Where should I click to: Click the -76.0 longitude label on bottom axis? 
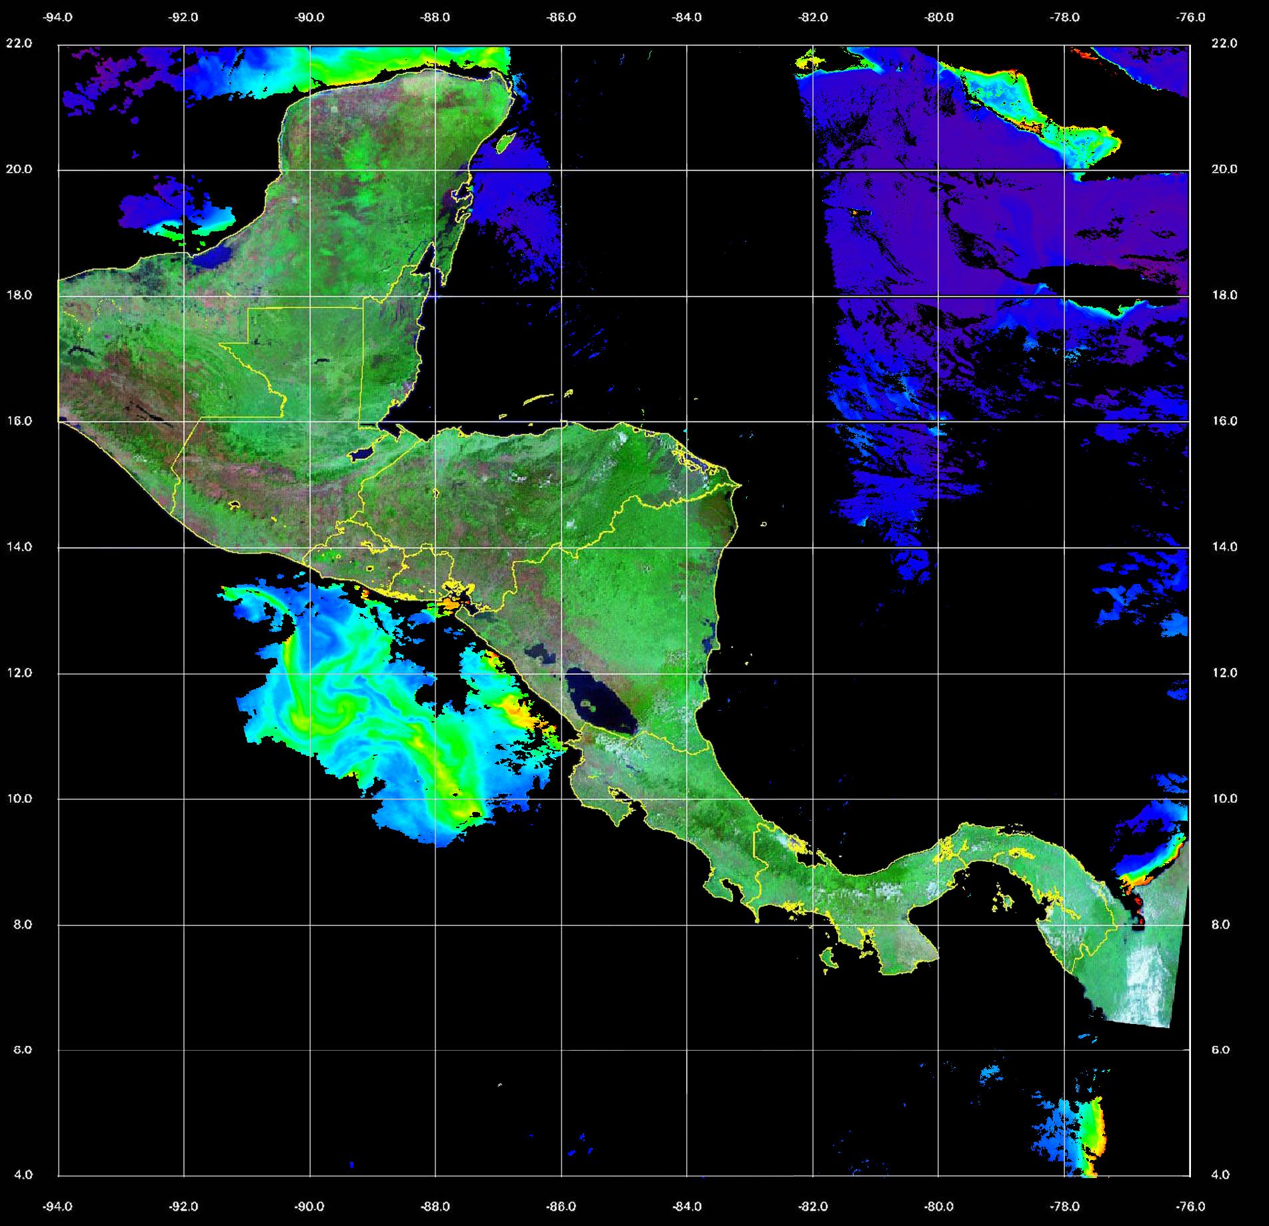point(1191,1206)
